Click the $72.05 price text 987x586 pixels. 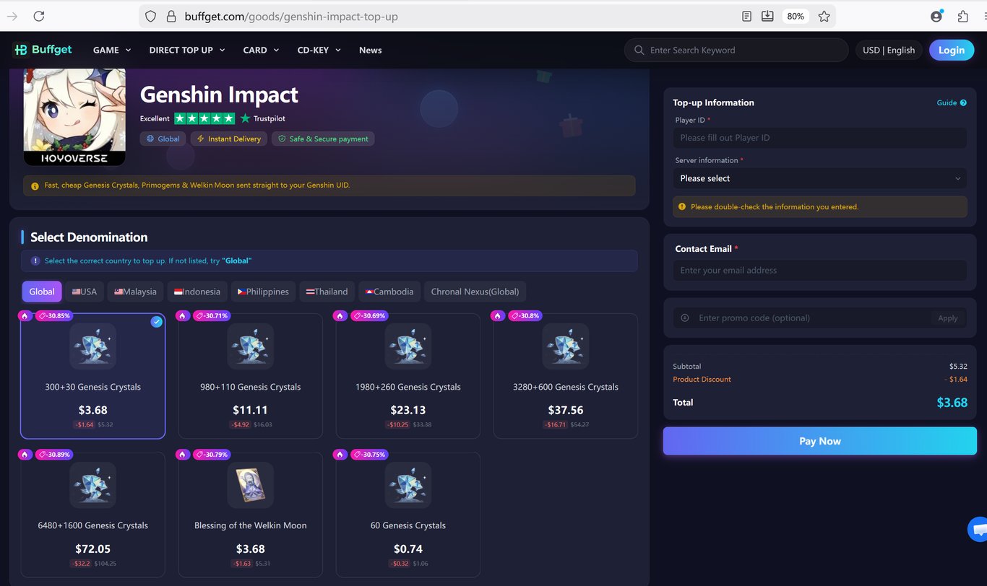click(x=93, y=548)
